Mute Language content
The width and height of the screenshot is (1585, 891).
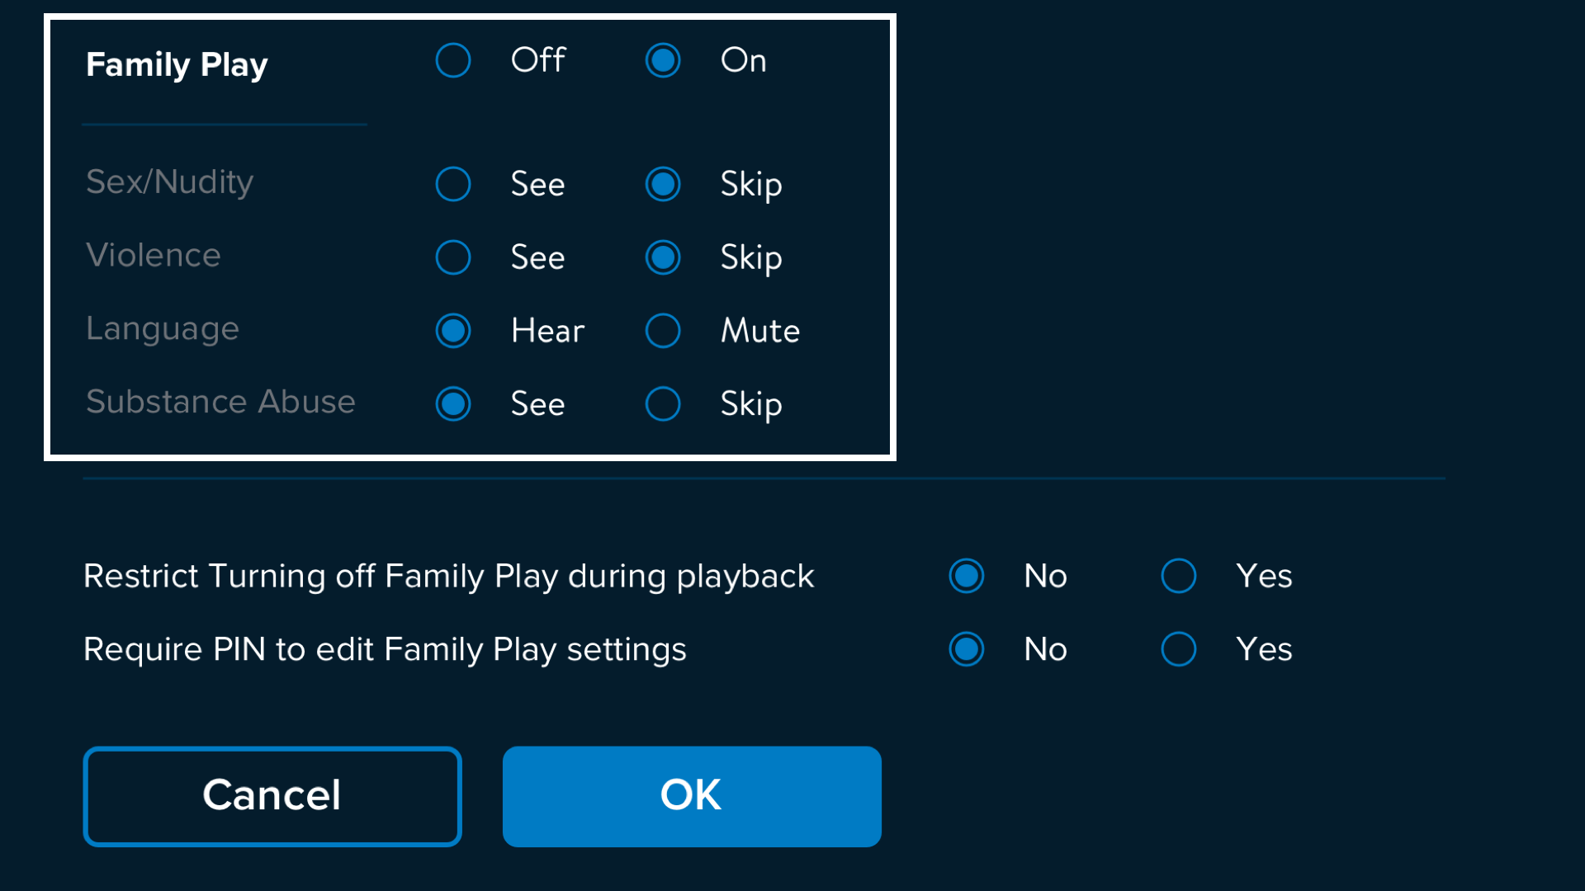[x=663, y=331]
